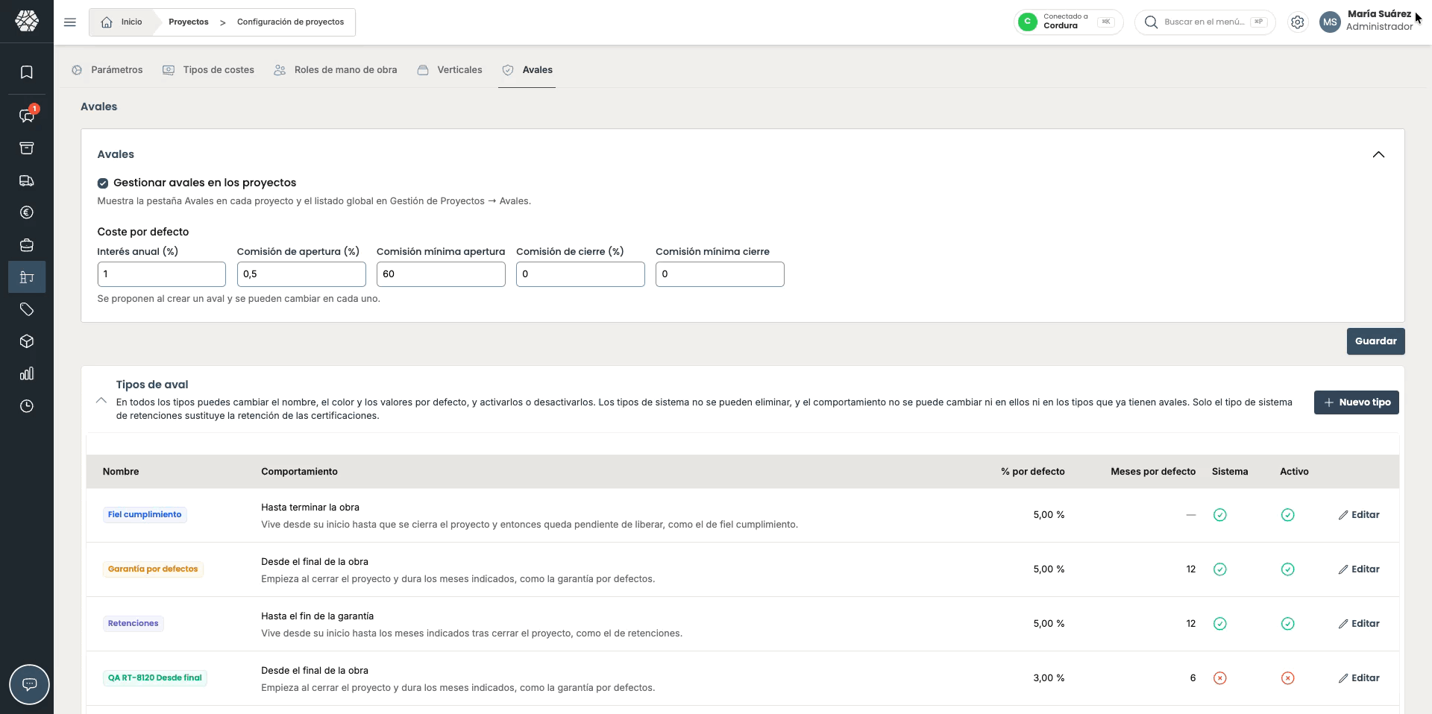
Task: Go to Inicio breadcrumb
Action: pos(122,22)
